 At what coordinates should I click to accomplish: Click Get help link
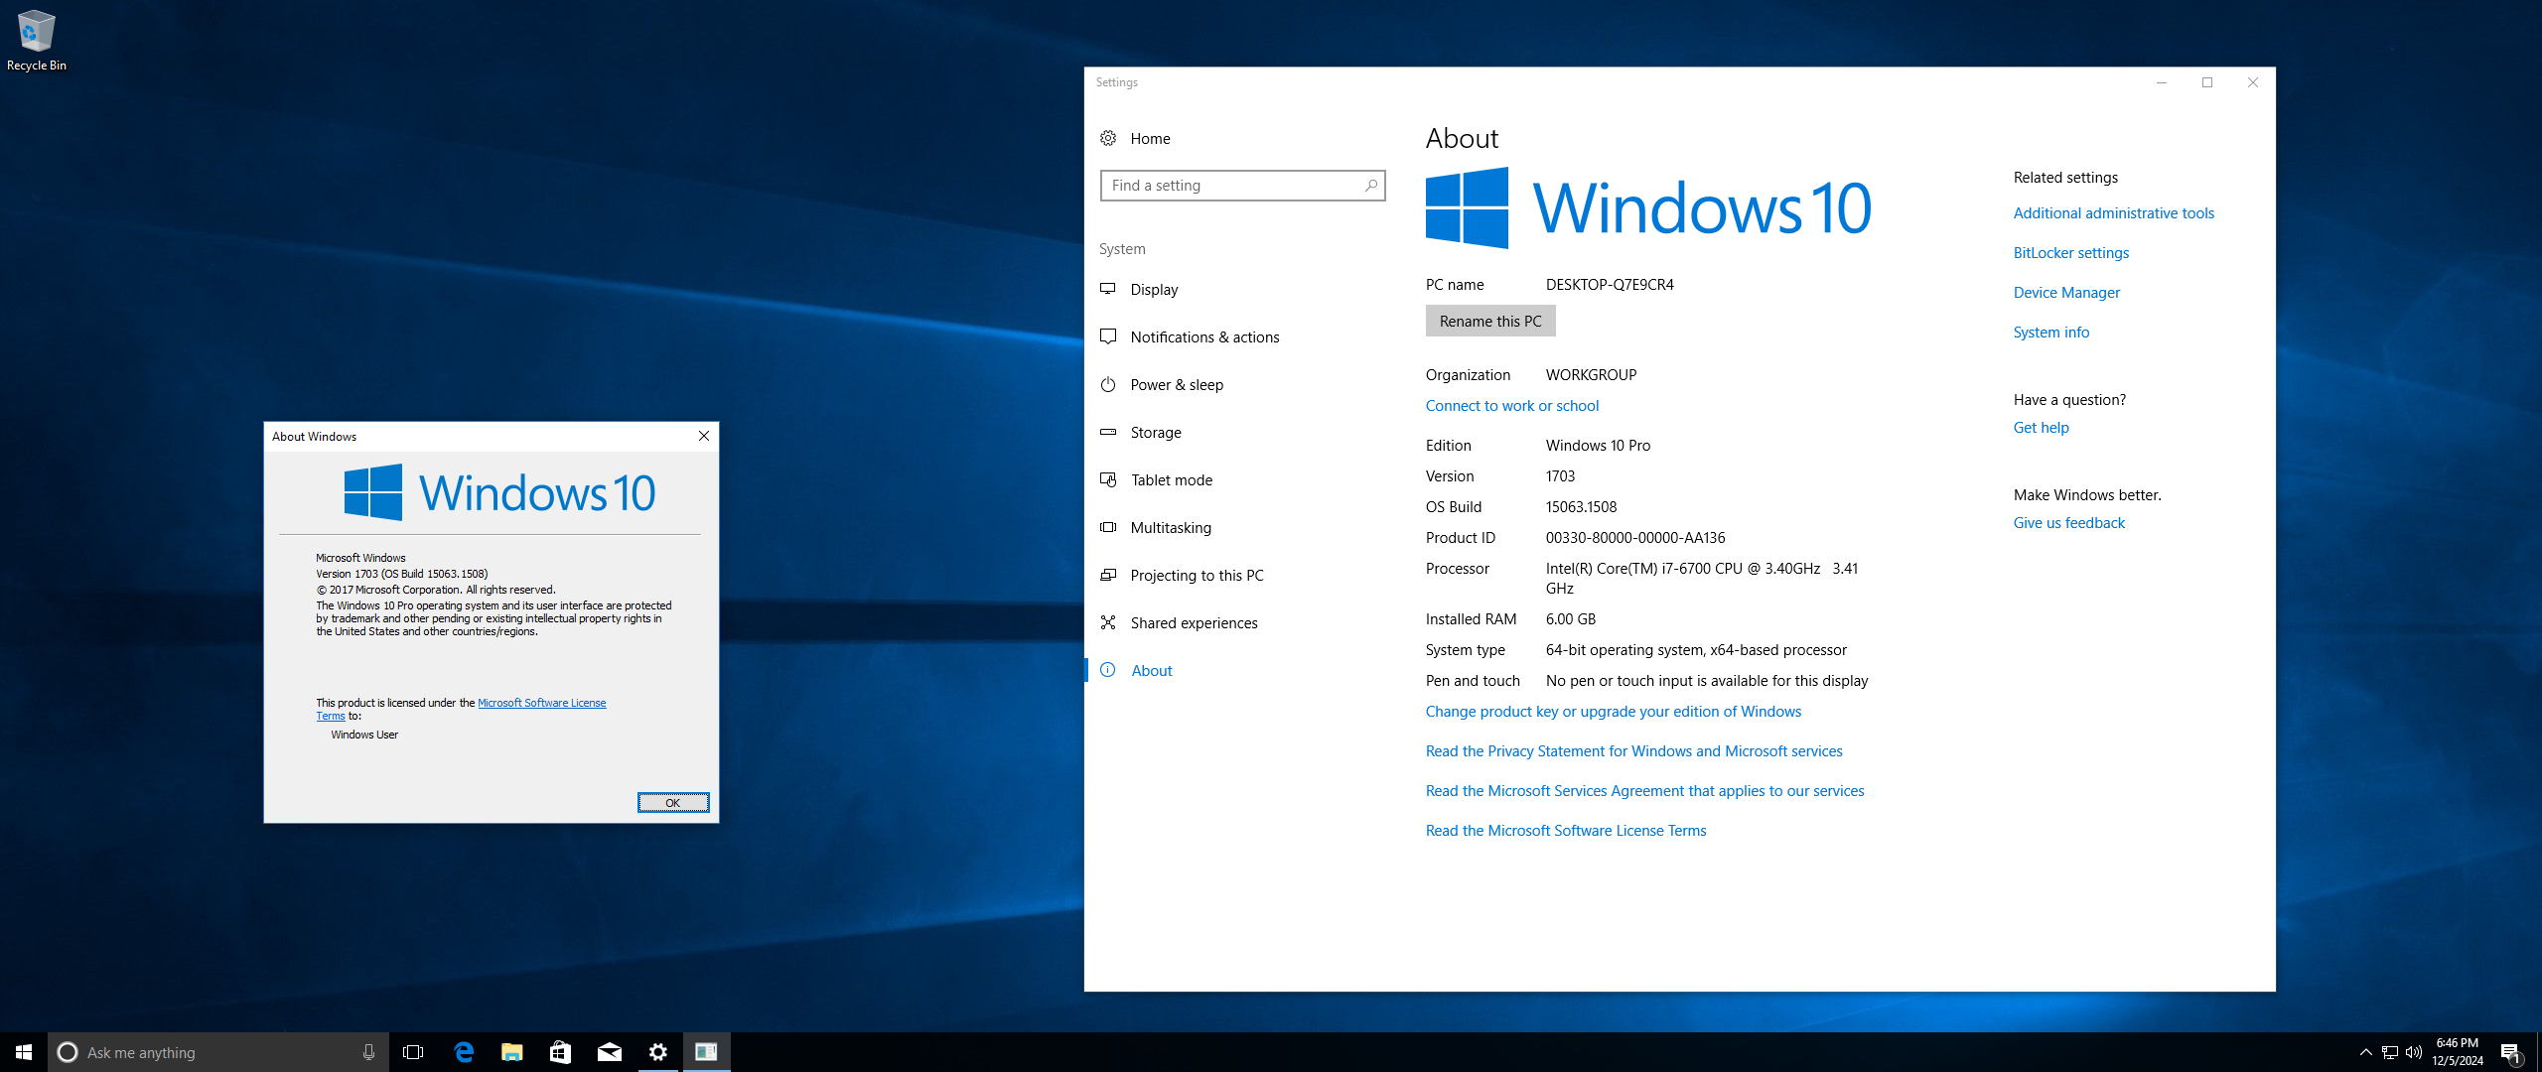[2041, 427]
